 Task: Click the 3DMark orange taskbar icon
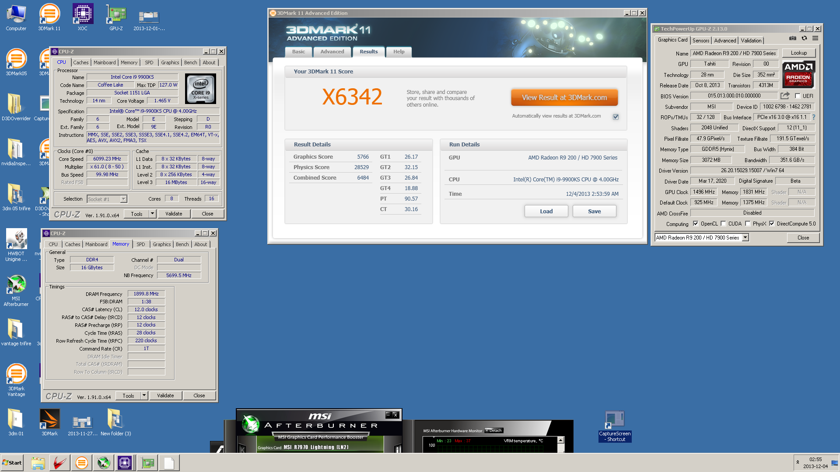click(x=81, y=463)
